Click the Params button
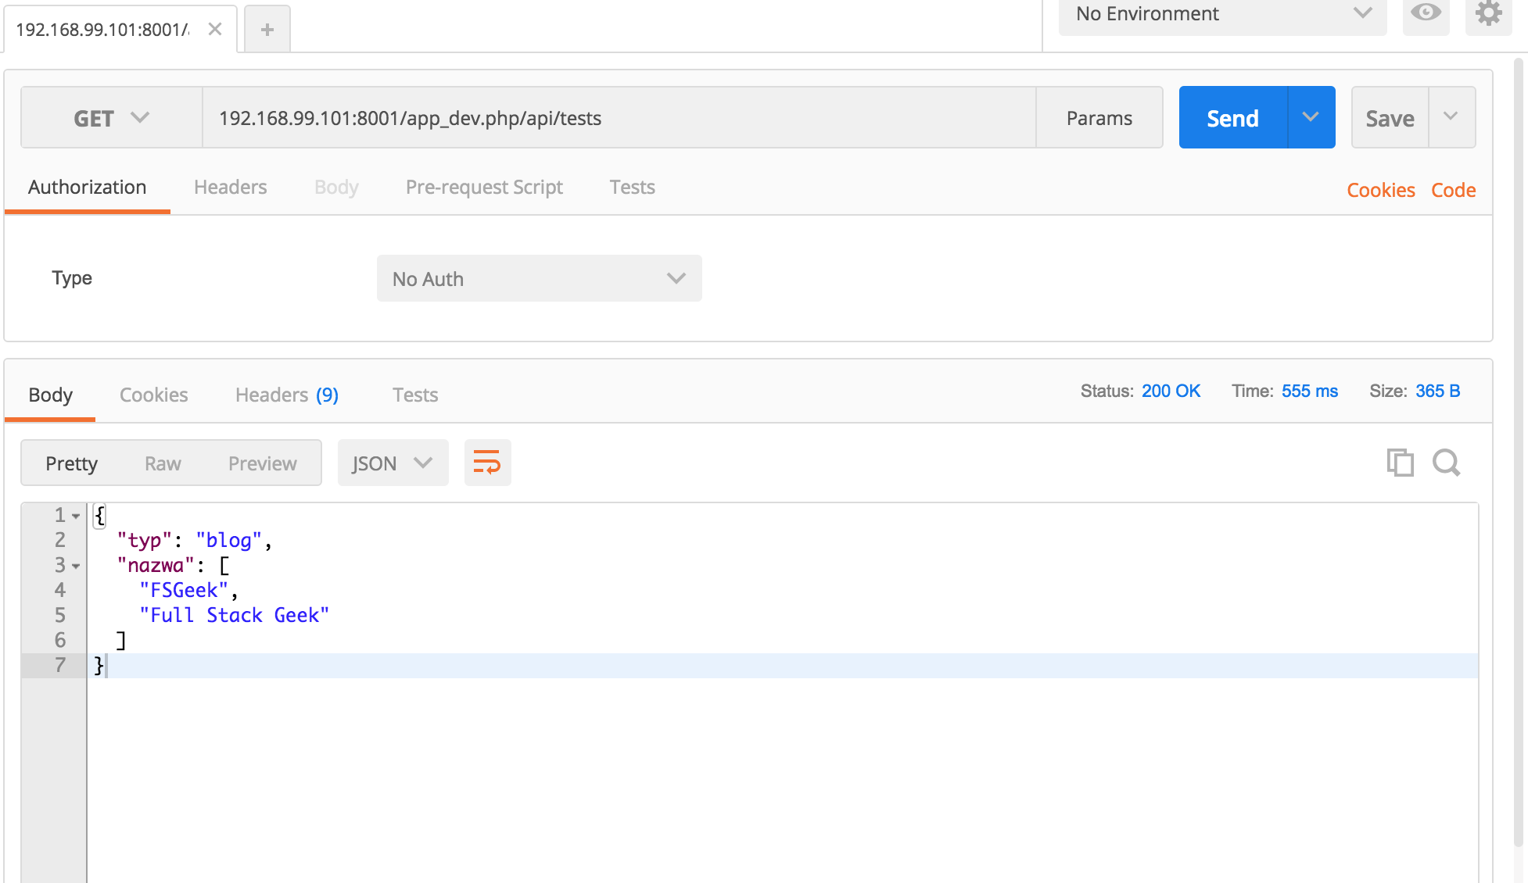 point(1099,118)
